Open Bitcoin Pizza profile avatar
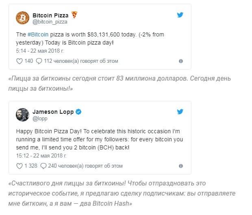Viewport: 252px width, 215px height. pyautogui.click(x=22, y=17)
